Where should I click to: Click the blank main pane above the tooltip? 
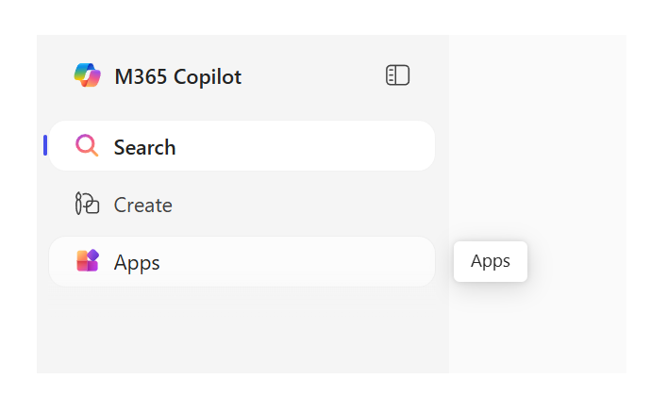[x=538, y=137]
